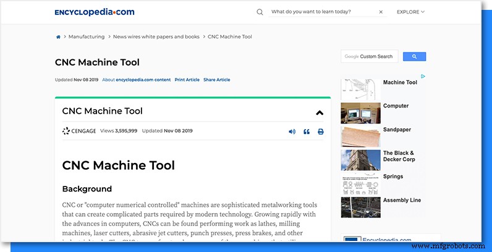Collapse the CNC Machine Tool section chevron
This screenshot has height=252, width=492.
tap(320, 112)
